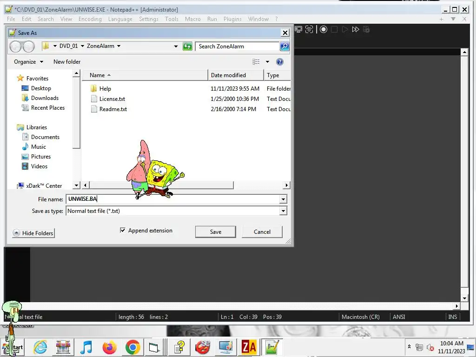This screenshot has height=357, width=476.
Task: Select Recent Places in navigation pane
Action: point(43,108)
